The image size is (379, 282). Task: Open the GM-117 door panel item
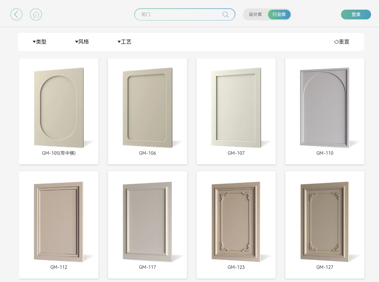pyautogui.click(x=147, y=221)
